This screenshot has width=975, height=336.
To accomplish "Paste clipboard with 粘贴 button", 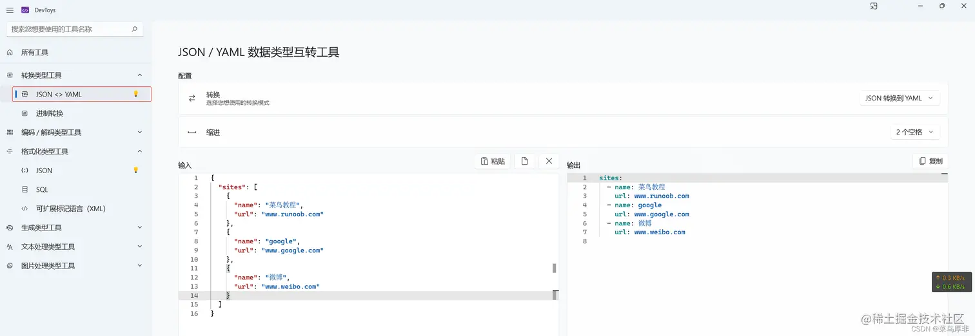I will [493, 161].
